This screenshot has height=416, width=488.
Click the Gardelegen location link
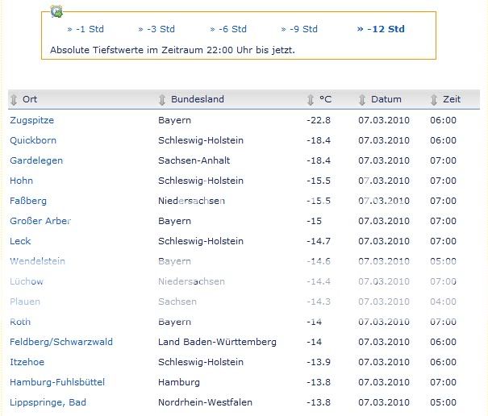(x=35, y=160)
